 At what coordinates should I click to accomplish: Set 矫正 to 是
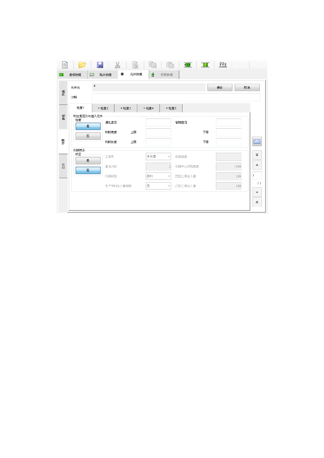(x=88, y=160)
